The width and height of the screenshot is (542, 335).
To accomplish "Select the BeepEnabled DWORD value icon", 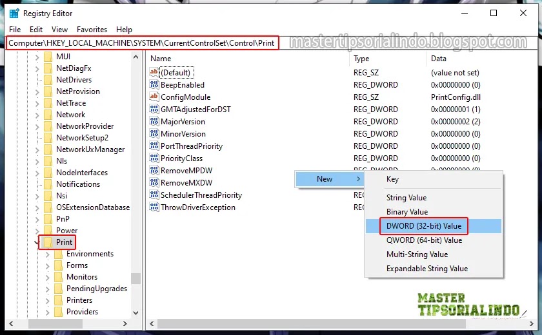I will pyautogui.click(x=154, y=84).
